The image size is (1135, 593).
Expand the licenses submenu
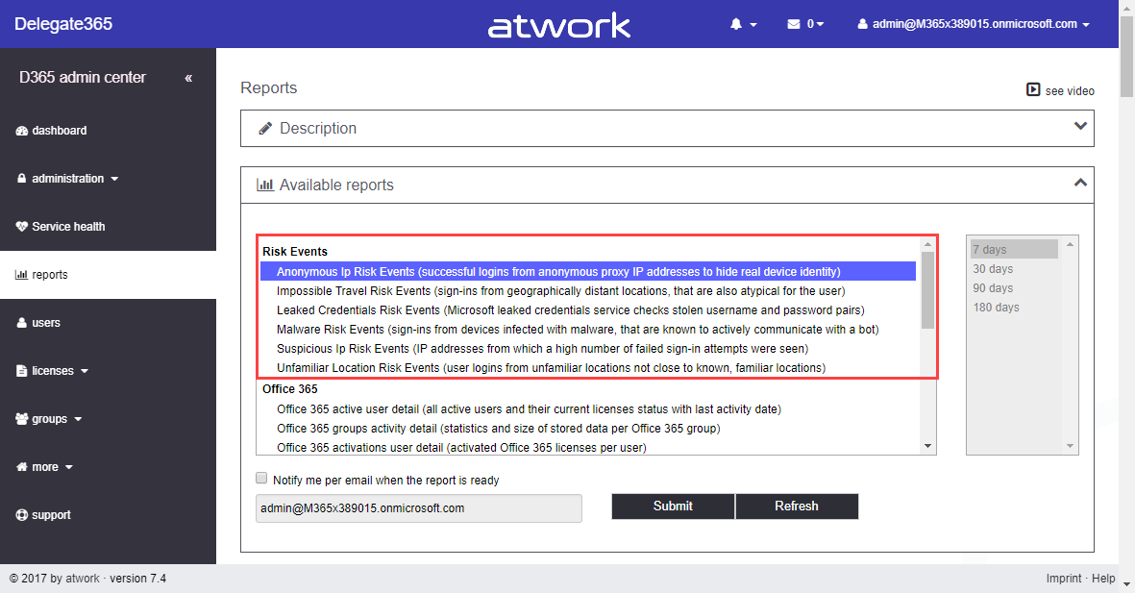[x=52, y=371]
